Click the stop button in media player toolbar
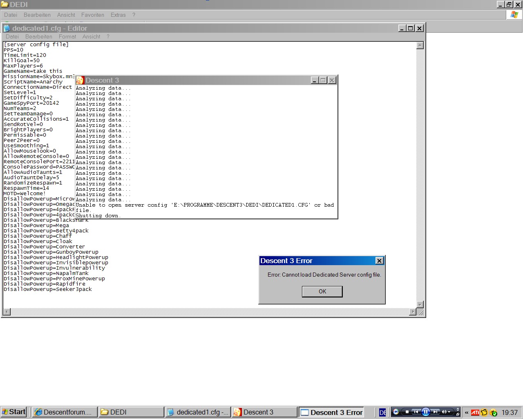 click(x=407, y=412)
